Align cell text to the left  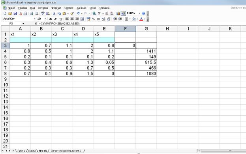click(x=67, y=19)
